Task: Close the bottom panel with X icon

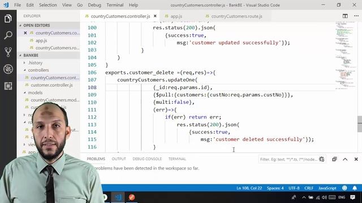Action: (x=356, y=159)
